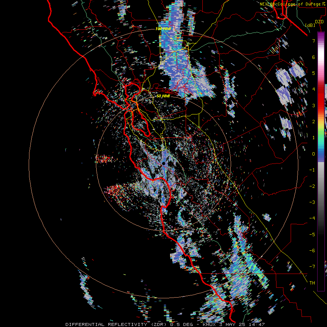Viewport: 327px width, 327px height.
Task: Click the "[dB]" units label
Action: point(310,25)
